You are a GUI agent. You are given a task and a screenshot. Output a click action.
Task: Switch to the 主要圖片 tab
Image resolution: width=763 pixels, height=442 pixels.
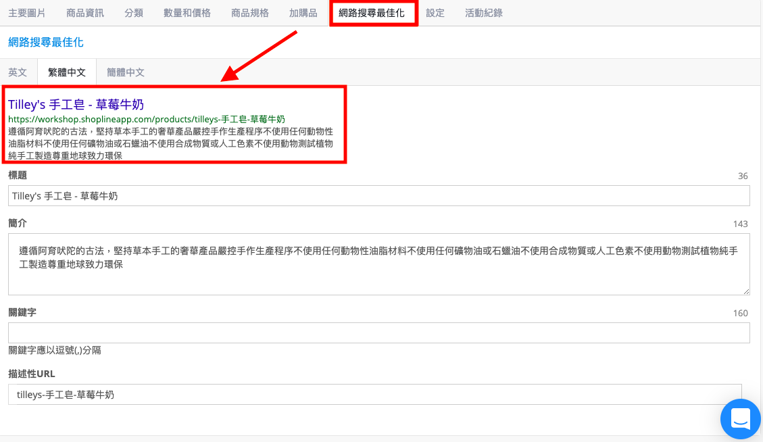[x=27, y=13]
